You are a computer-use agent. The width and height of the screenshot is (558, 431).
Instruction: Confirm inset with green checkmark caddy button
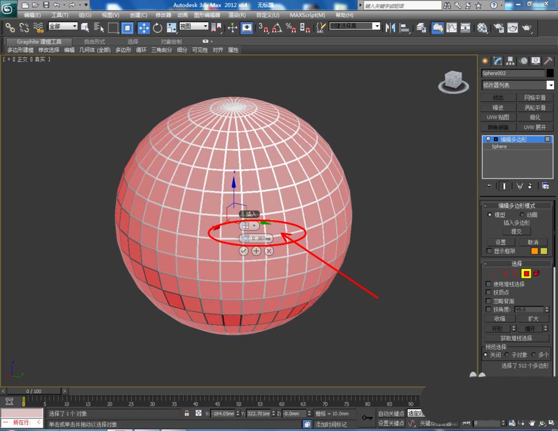243,251
